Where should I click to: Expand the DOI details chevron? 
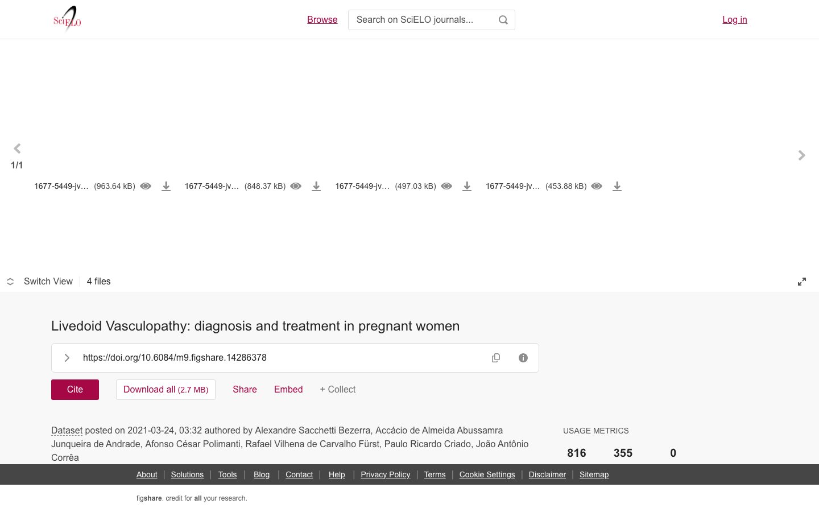(x=67, y=358)
